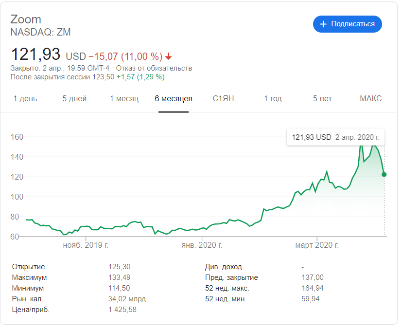Click the Рын. кап. label

point(27,299)
